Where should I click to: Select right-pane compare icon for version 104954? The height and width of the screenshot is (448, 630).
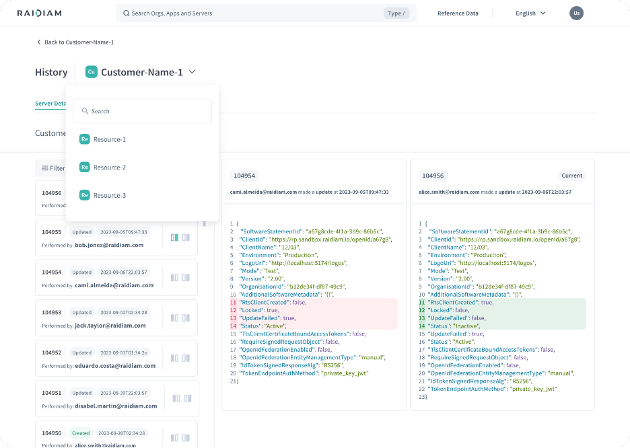coord(186,278)
